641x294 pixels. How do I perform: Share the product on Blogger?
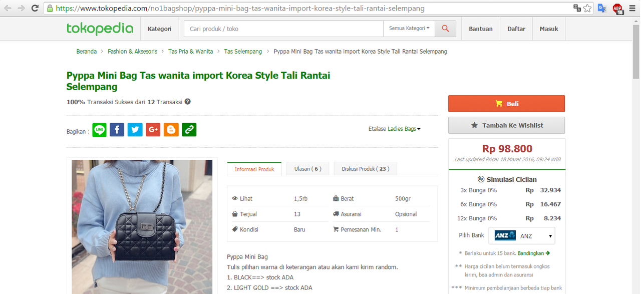(x=171, y=130)
